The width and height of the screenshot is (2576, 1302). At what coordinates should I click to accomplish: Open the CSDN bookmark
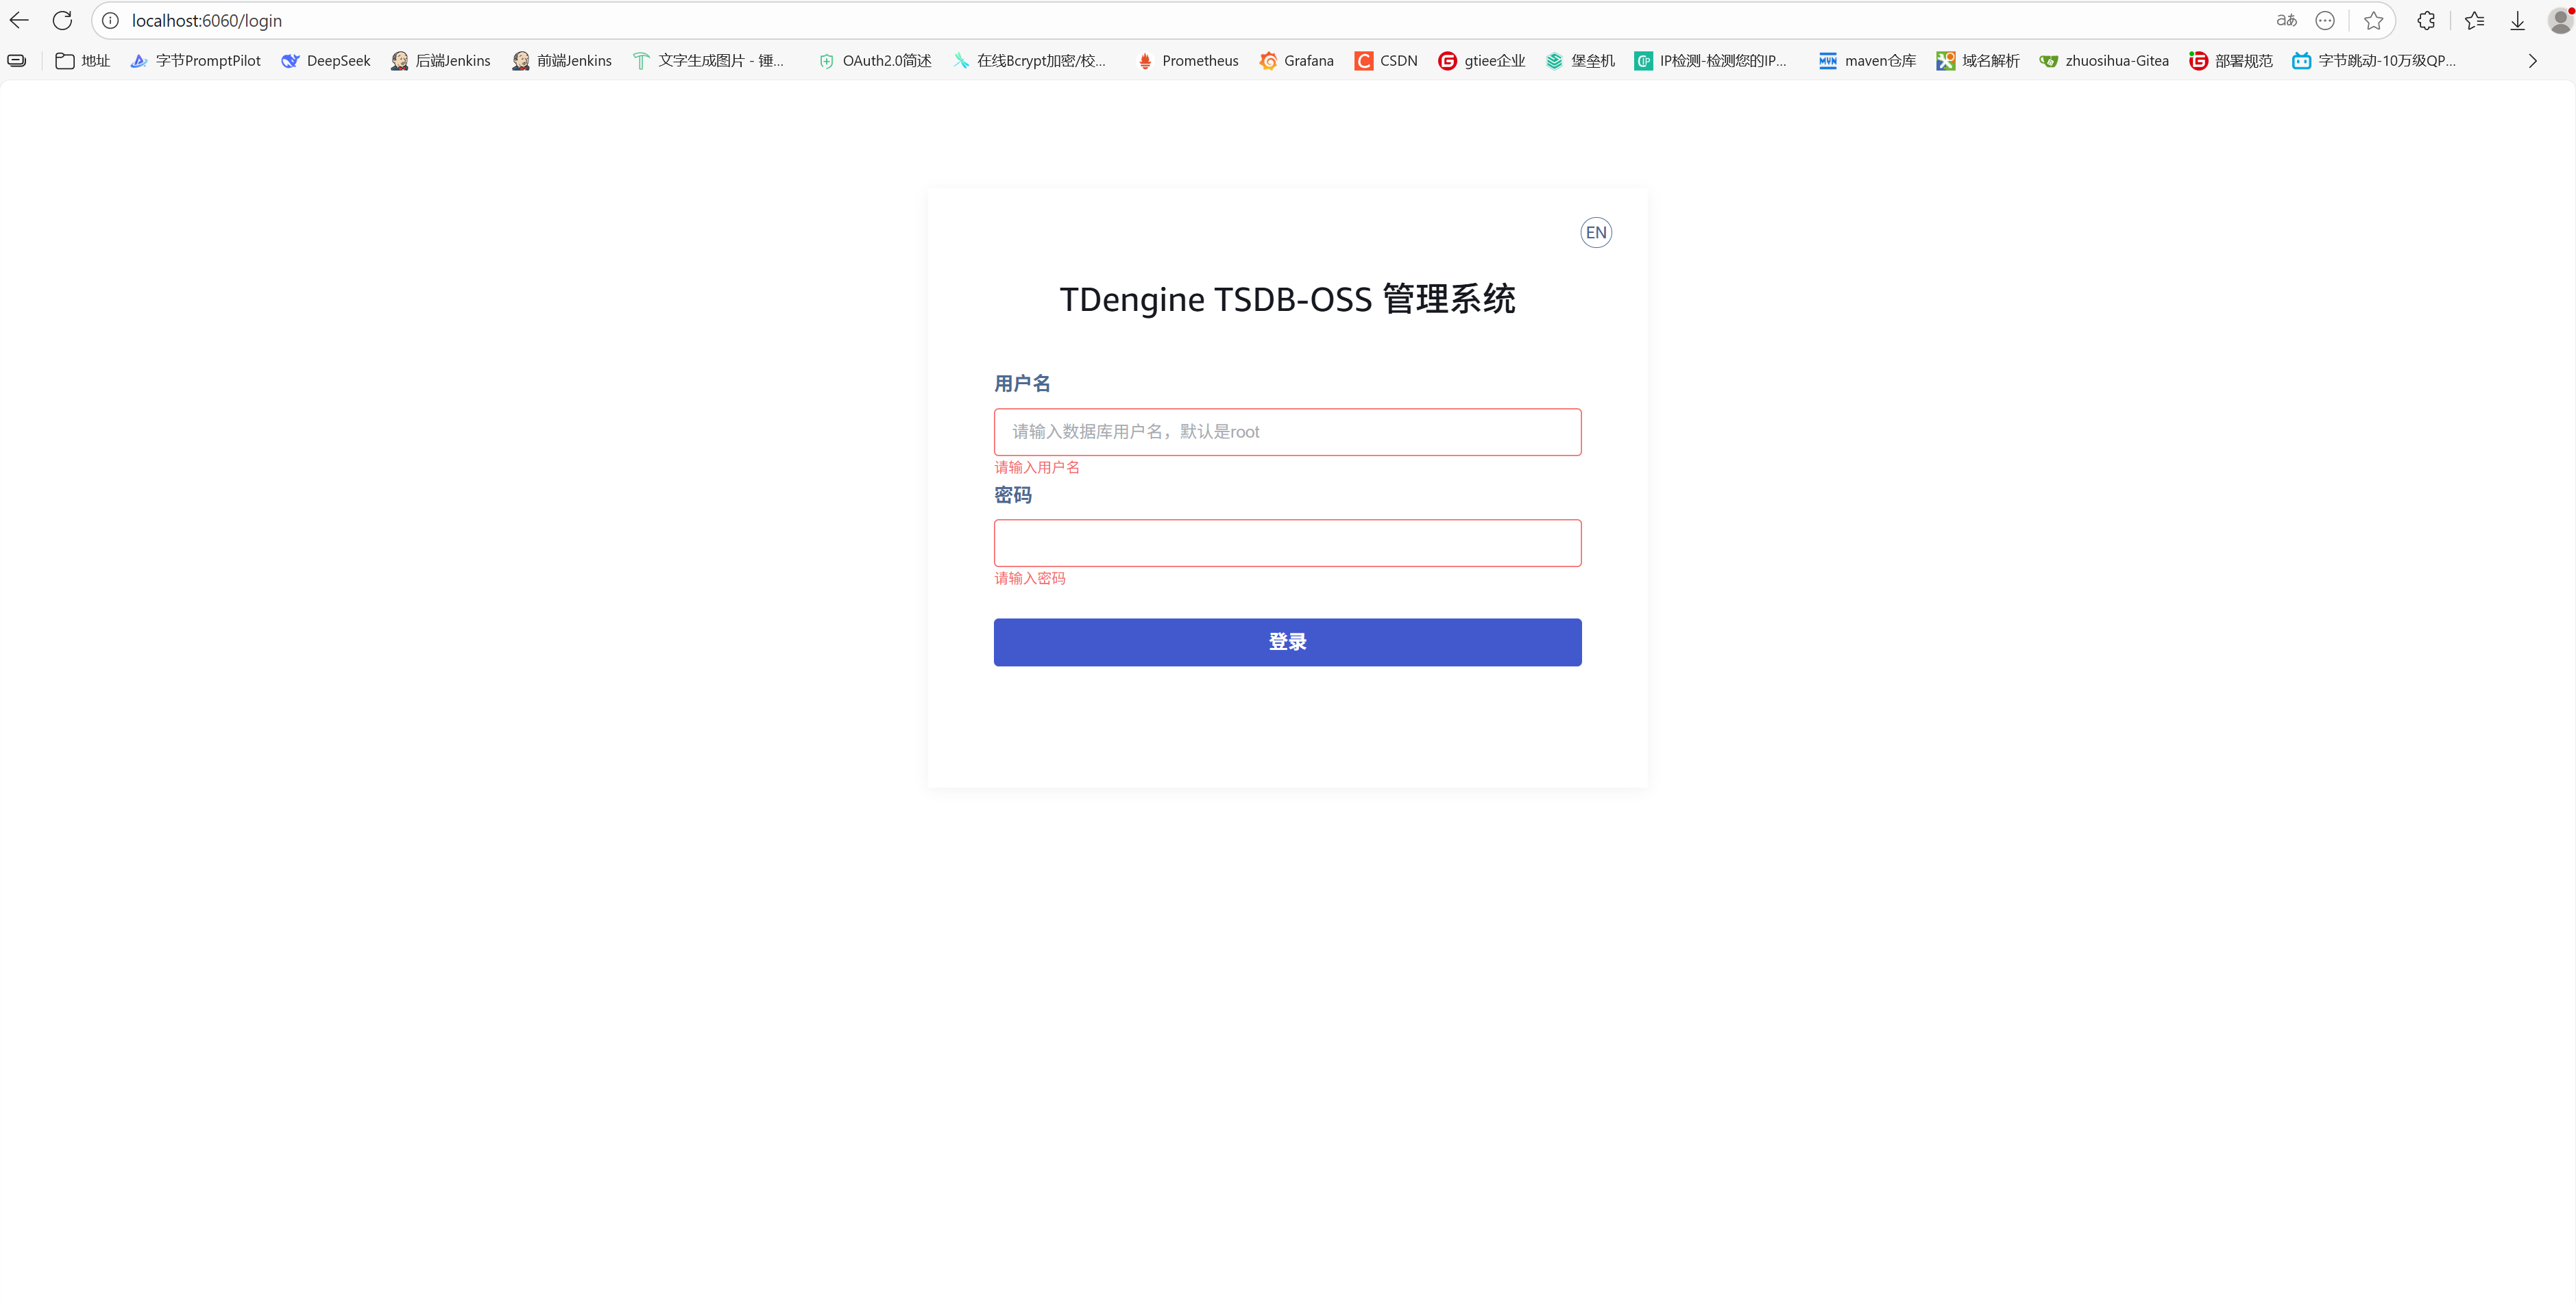point(1386,60)
